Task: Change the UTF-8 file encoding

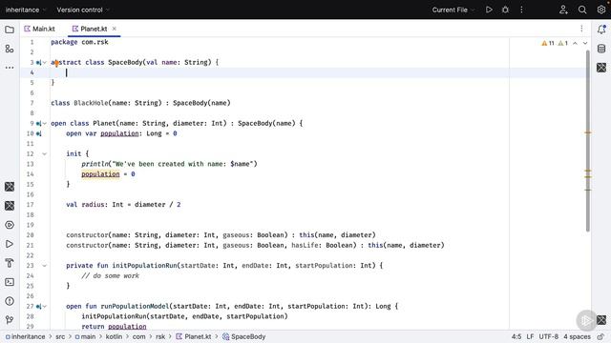Action: [548, 336]
